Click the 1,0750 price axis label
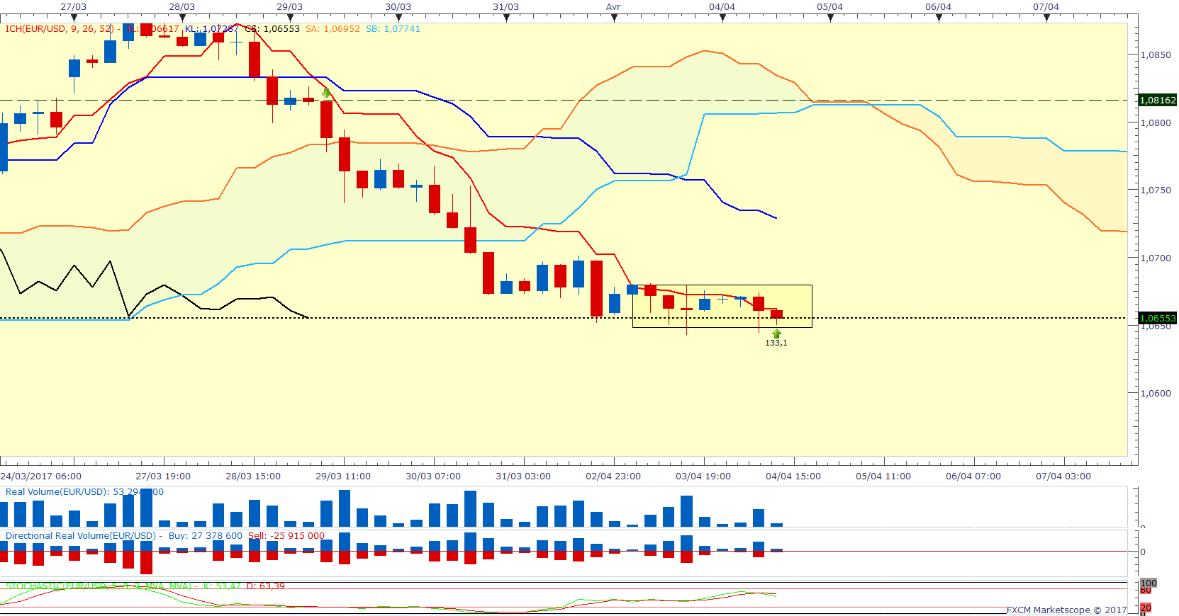The width and height of the screenshot is (1179, 616). [1156, 190]
